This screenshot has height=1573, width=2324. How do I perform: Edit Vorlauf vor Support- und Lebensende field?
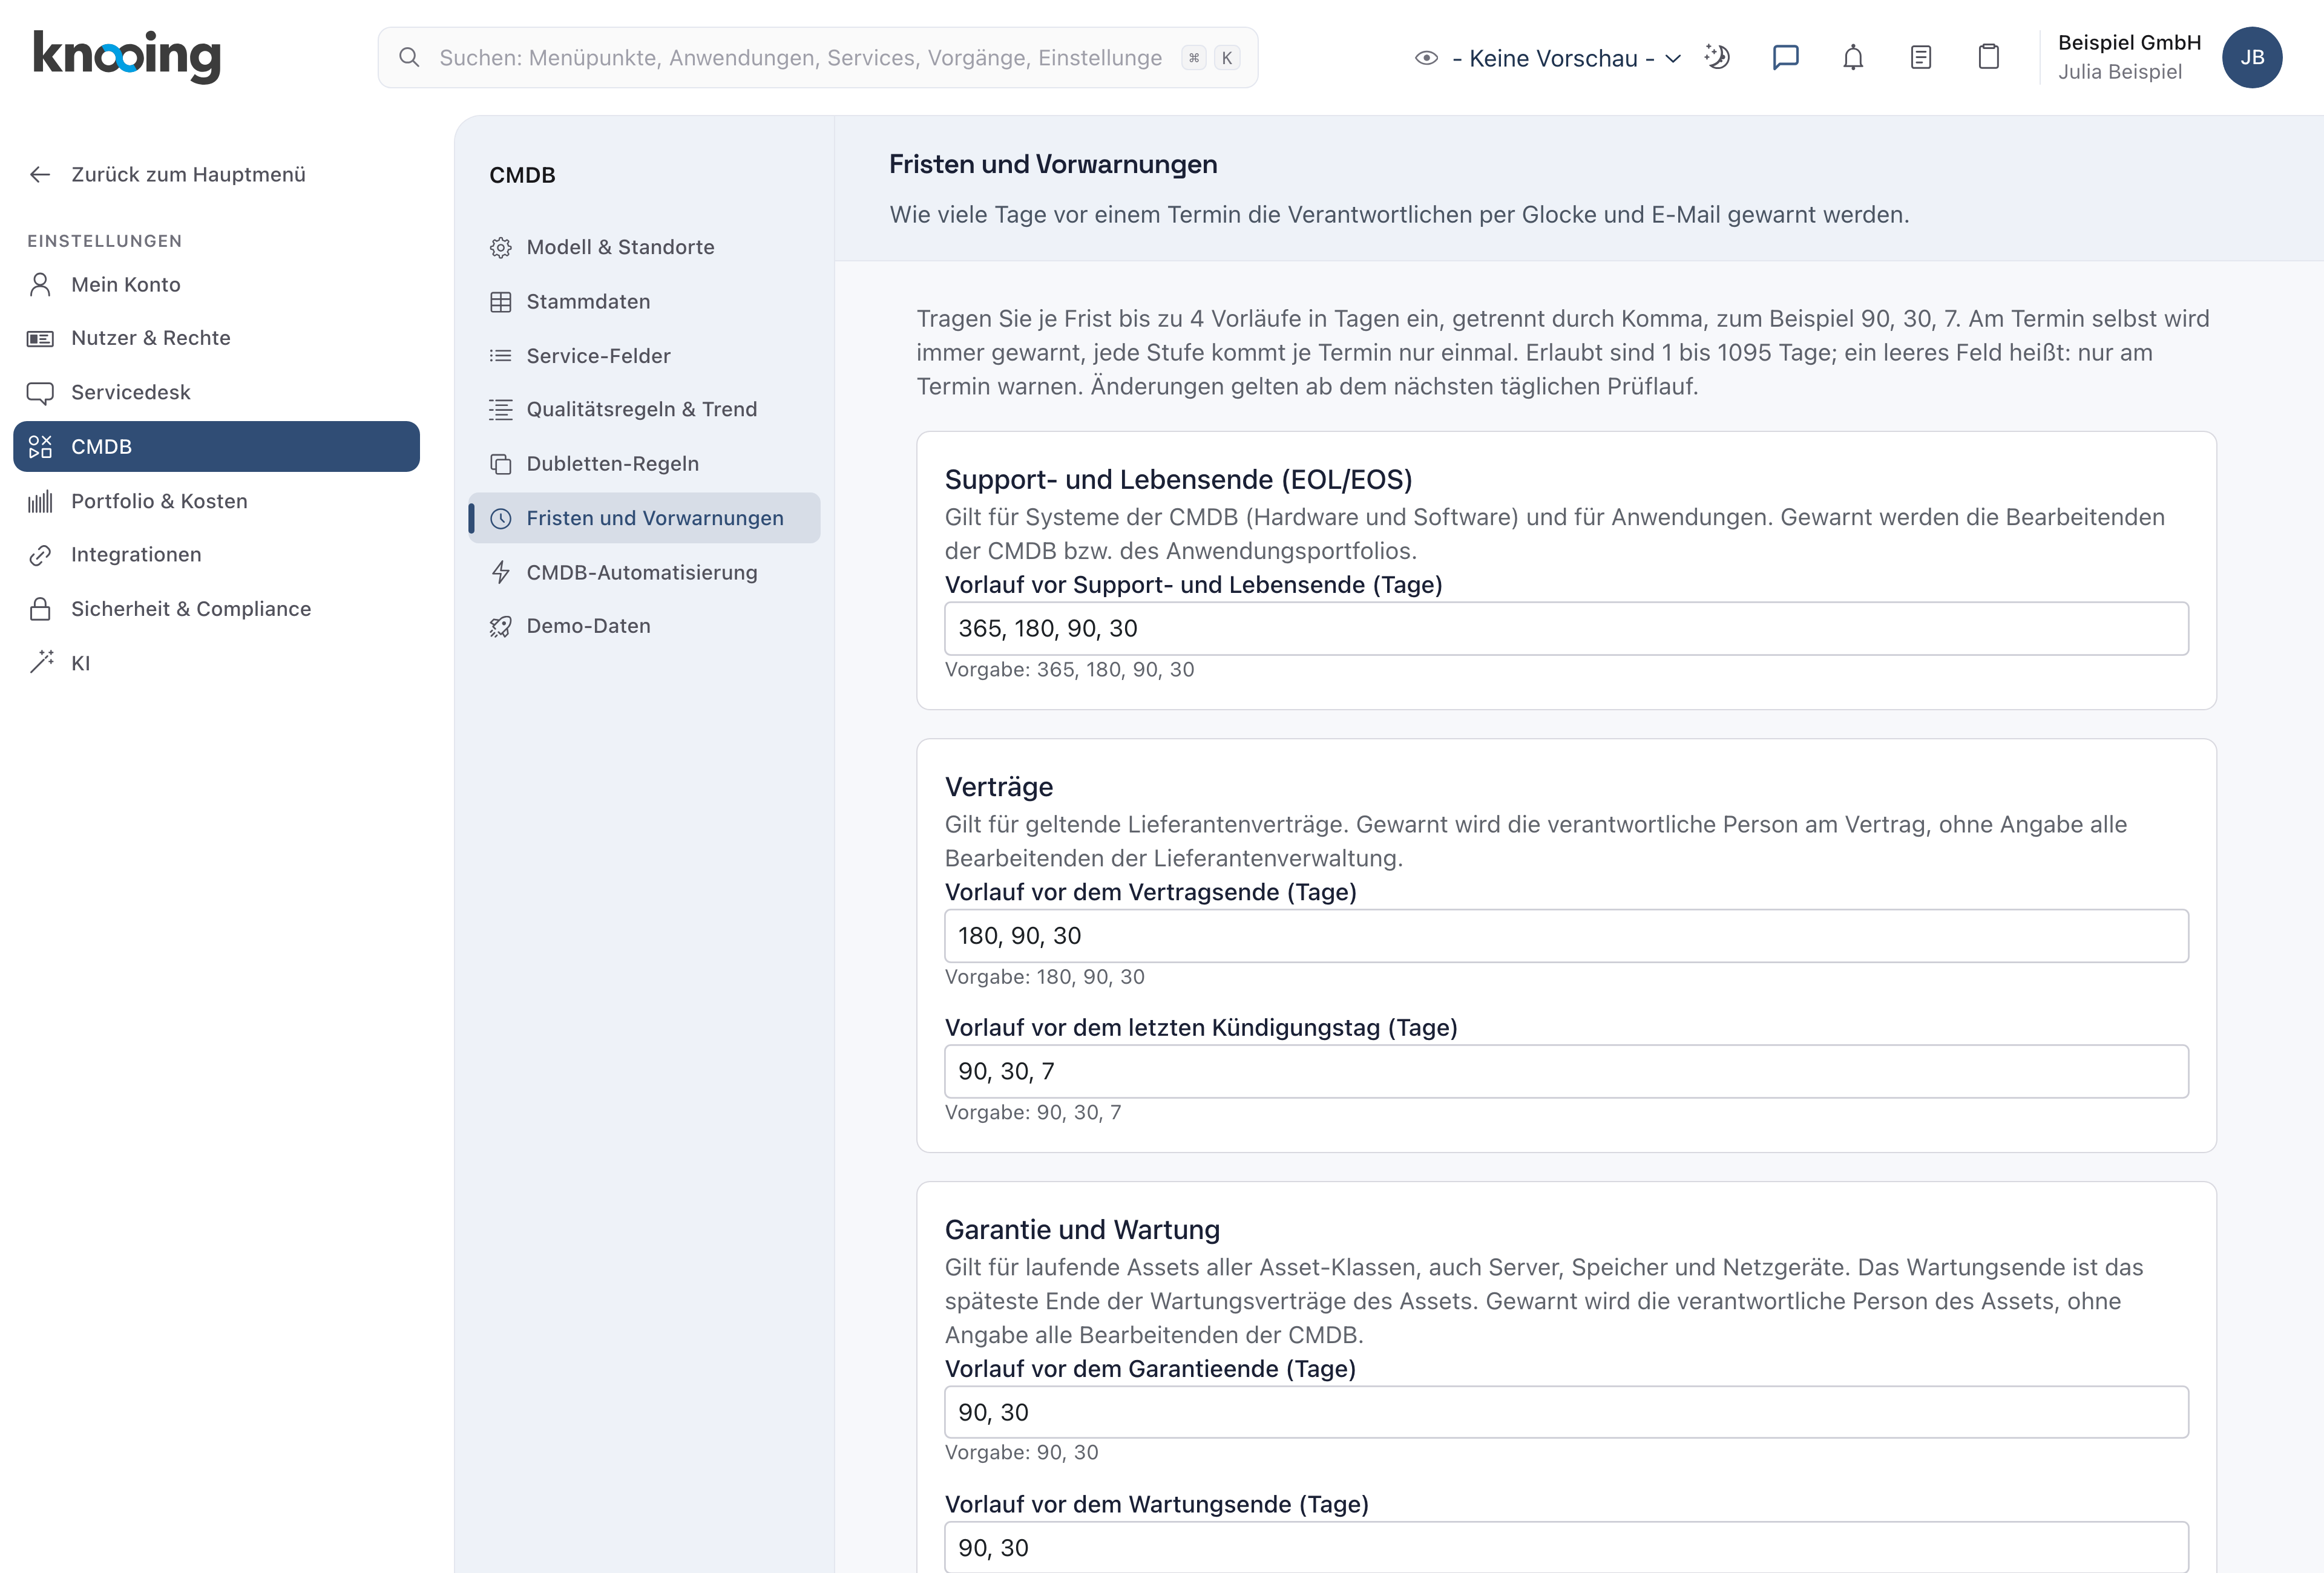click(x=1566, y=629)
